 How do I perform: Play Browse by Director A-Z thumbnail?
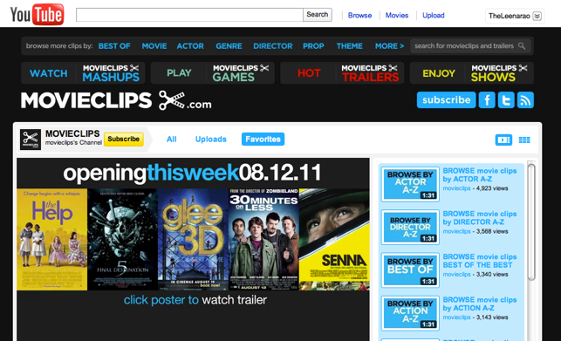point(410,228)
